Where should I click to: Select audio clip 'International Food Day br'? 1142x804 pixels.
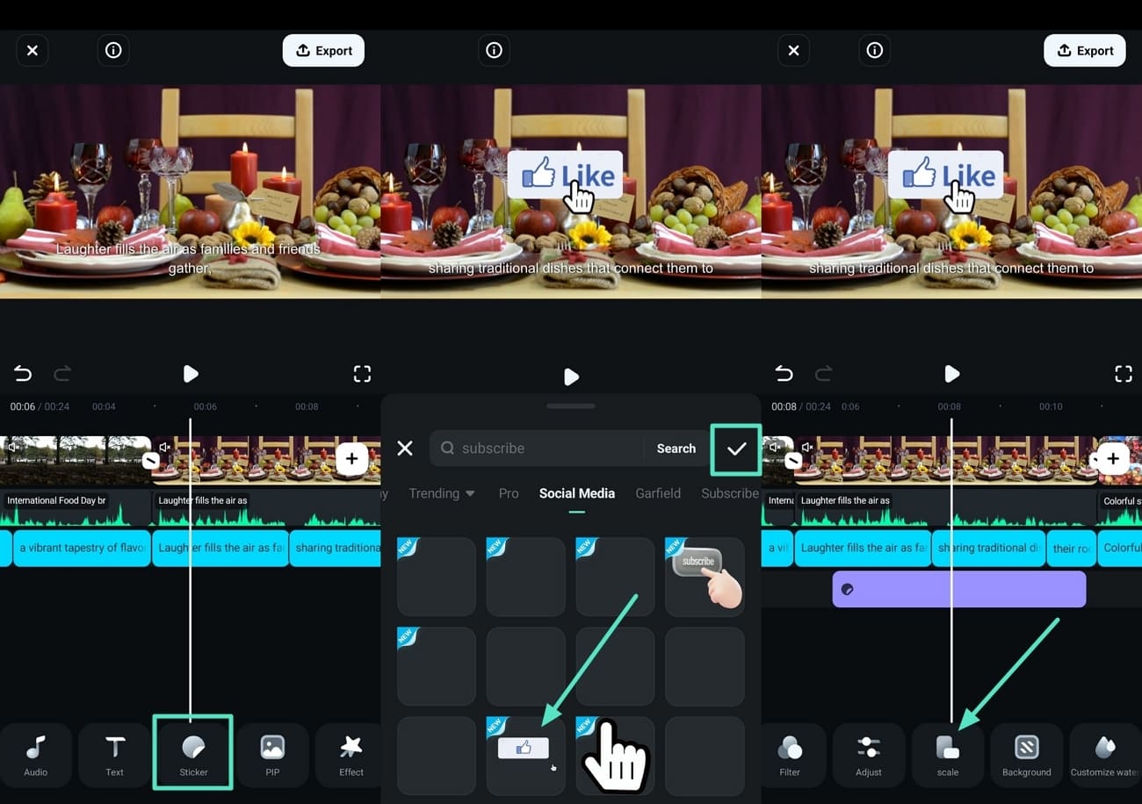tap(76, 508)
